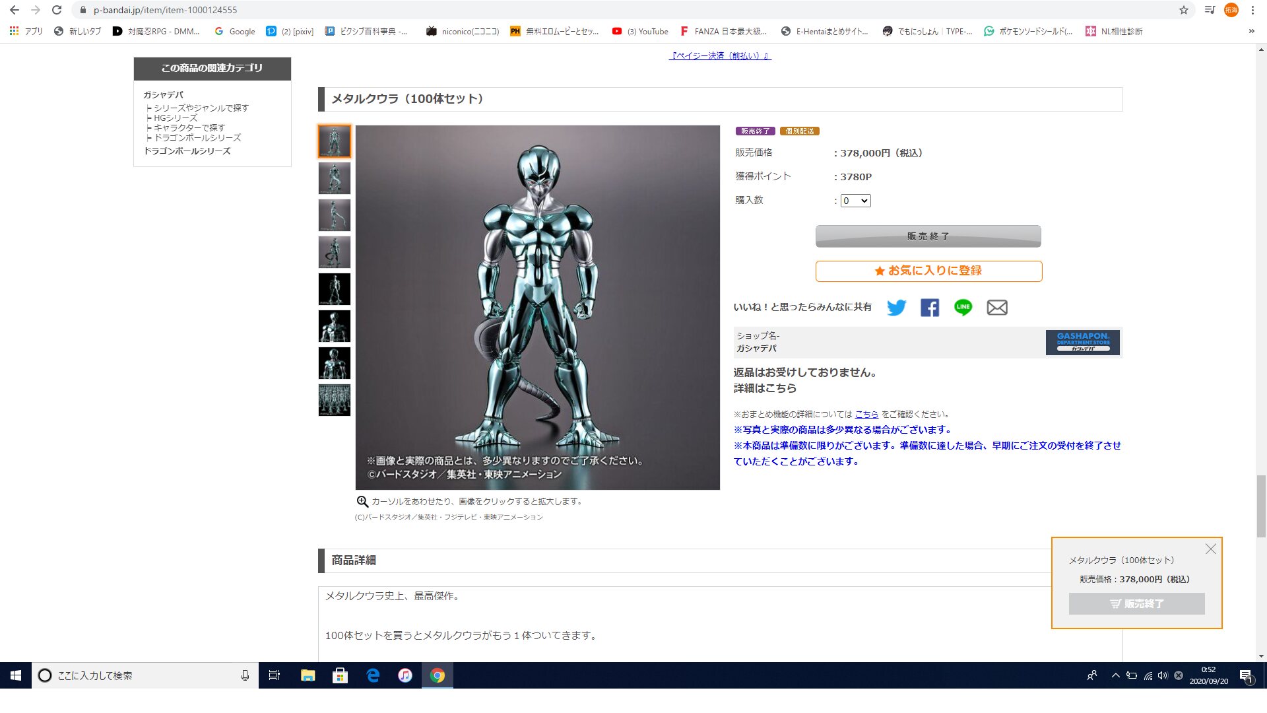
Task: Expand system tray hidden icons arrow
Action: [x=1115, y=675]
